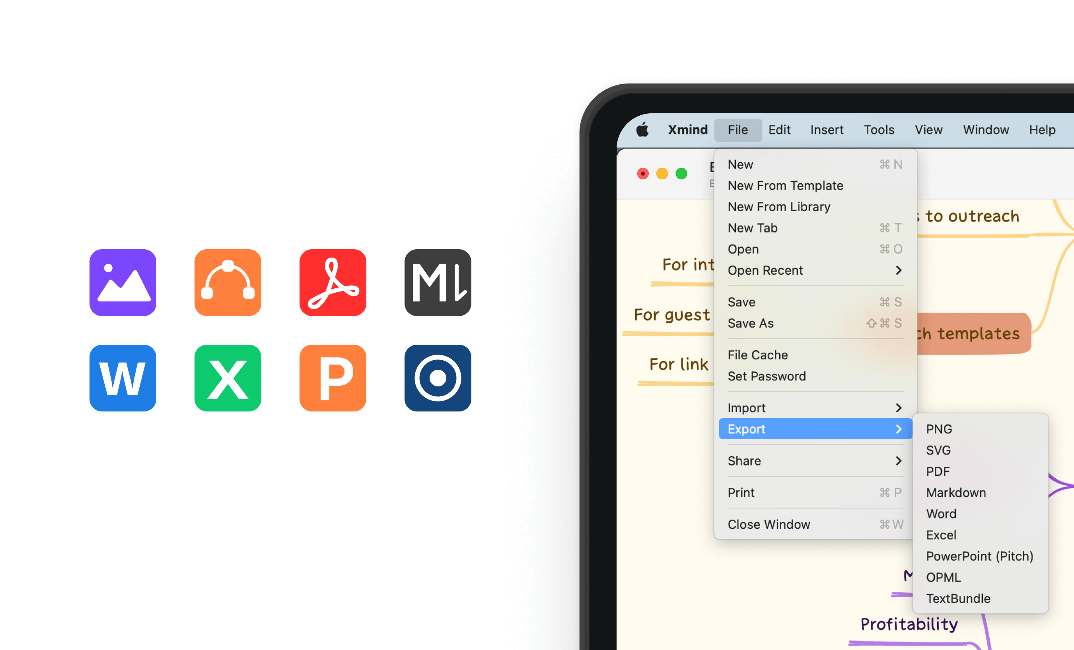Image resolution: width=1074 pixels, height=650 pixels.
Task: Export as Excel
Action: [980, 535]
